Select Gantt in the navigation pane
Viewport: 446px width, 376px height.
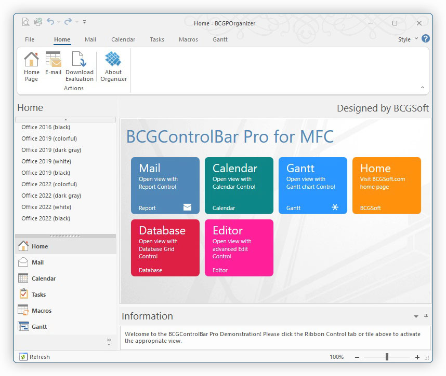coord(39,327)
